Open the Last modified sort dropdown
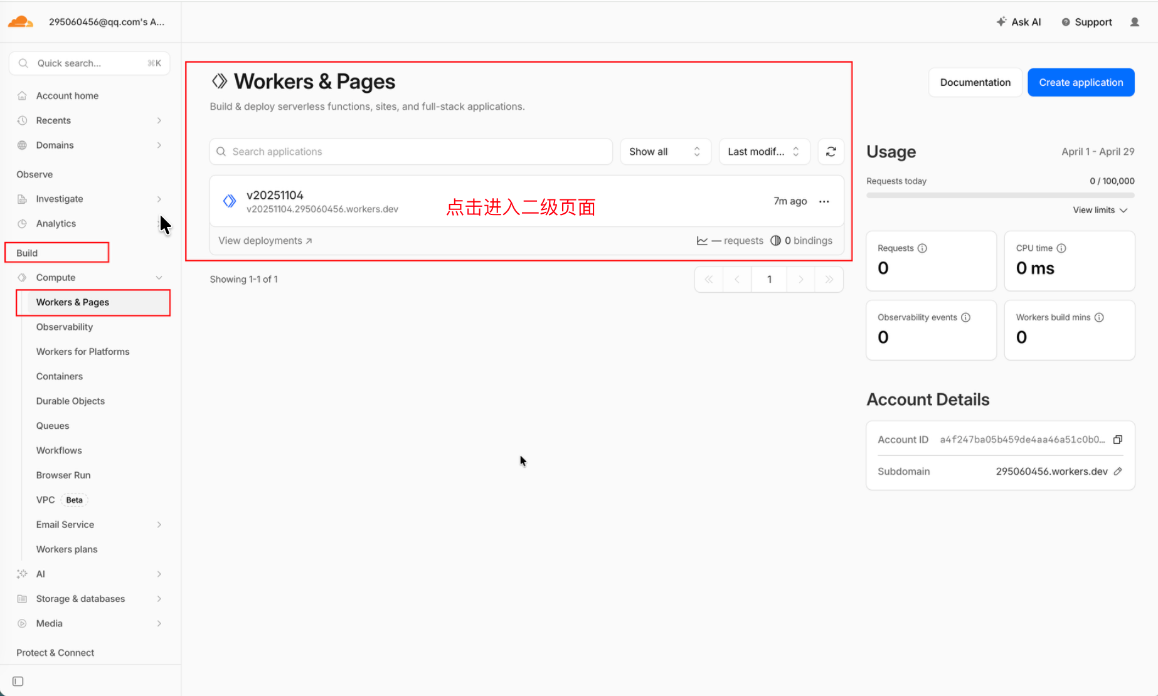 [x=764, y=152]
